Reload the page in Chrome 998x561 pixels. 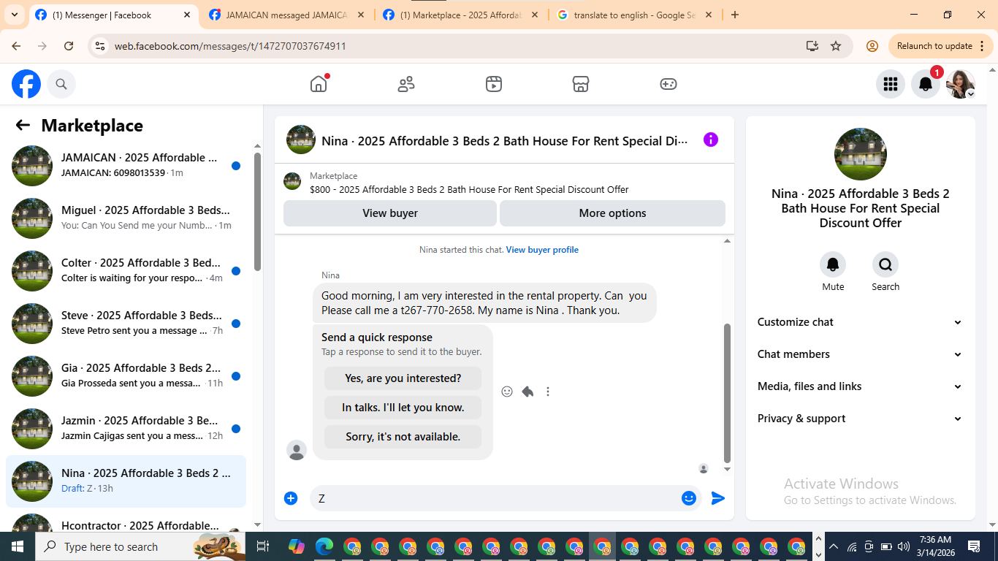coord(69,46)
